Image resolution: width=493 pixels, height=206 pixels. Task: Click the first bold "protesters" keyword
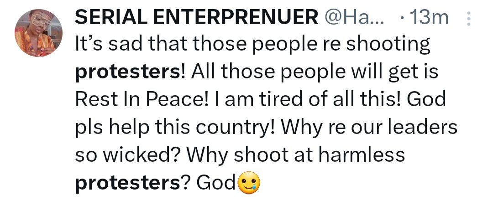tap(127, 72)
